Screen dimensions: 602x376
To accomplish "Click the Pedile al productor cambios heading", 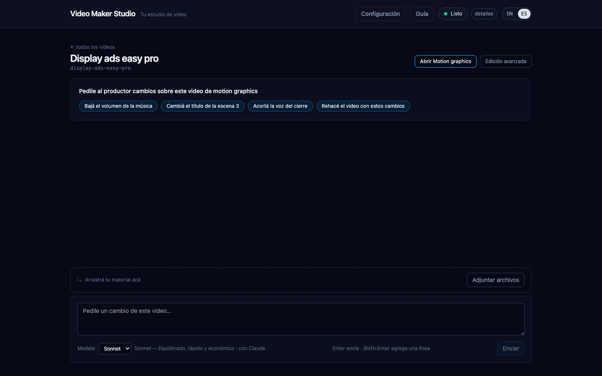I will click(x=168, y=91).
